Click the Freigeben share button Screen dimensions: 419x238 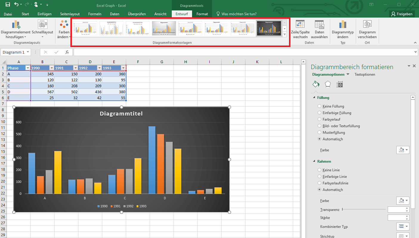pyautogui.click(x=402, y=14)
